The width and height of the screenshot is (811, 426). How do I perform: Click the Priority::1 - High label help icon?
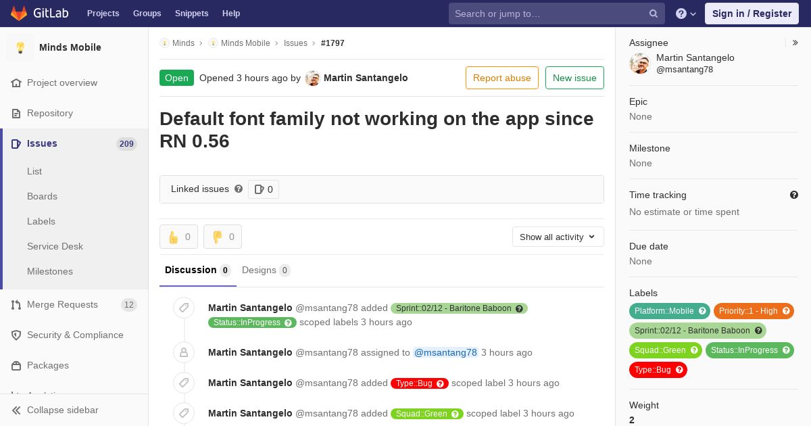(786, 311)
